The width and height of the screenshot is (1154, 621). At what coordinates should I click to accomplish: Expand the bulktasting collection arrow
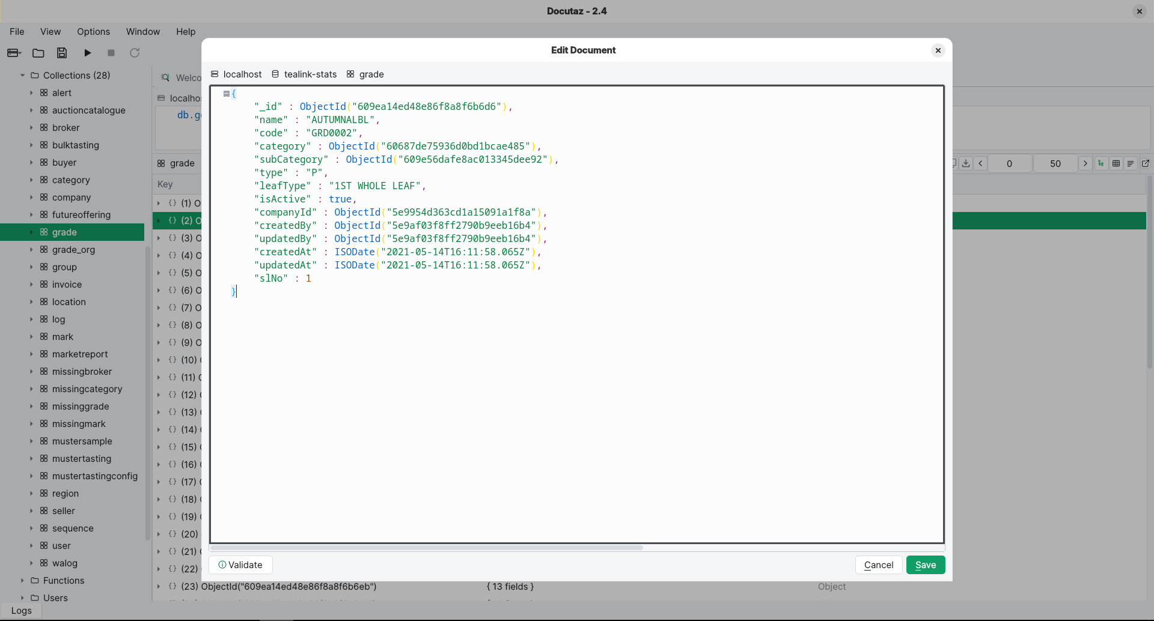[x=31, y=145]
